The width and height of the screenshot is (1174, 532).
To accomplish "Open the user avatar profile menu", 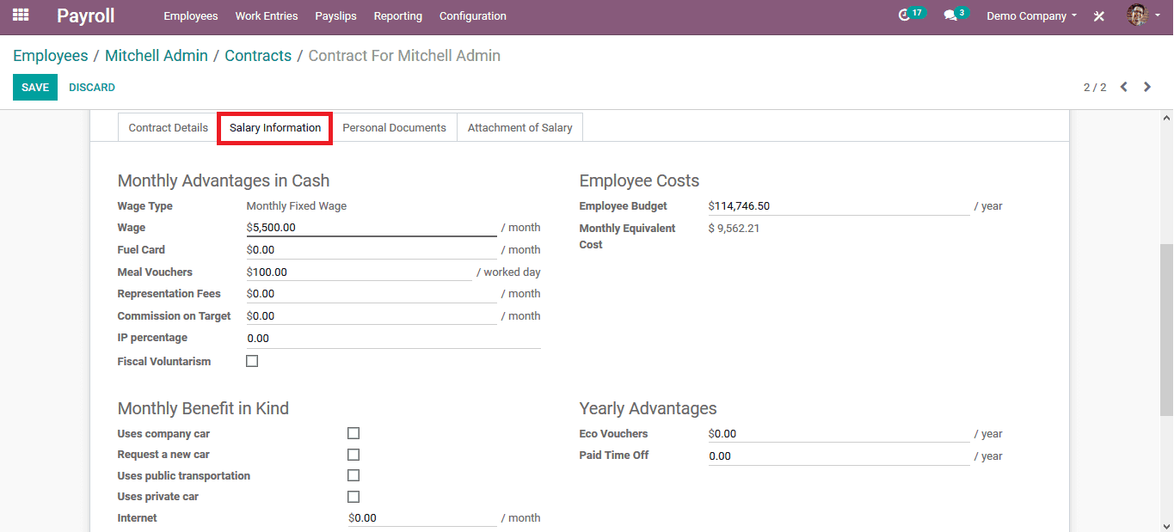I will tap(1137, 15).
